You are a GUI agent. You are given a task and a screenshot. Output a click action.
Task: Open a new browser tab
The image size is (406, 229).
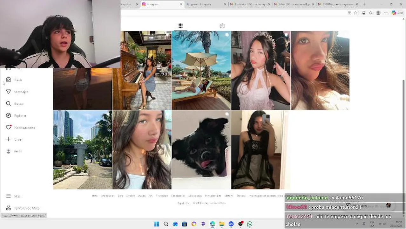pos(364,4)
